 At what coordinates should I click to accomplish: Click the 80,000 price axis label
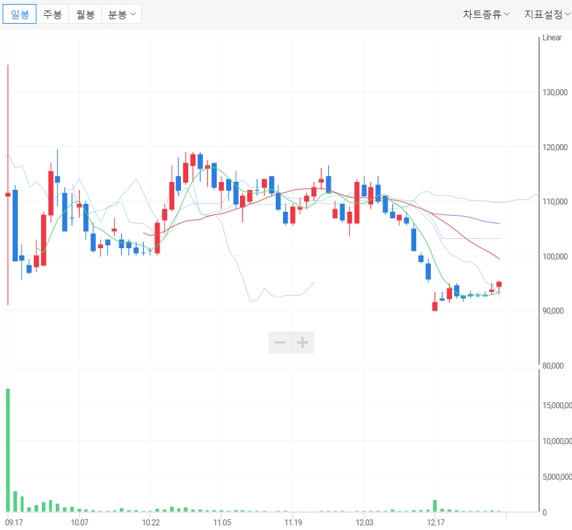pos(553,365)
